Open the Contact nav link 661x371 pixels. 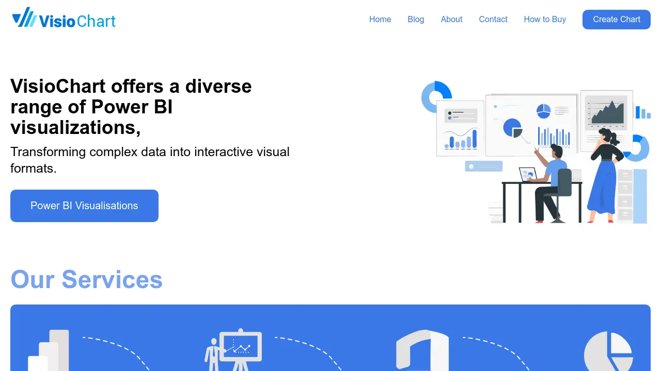(493, 19)
